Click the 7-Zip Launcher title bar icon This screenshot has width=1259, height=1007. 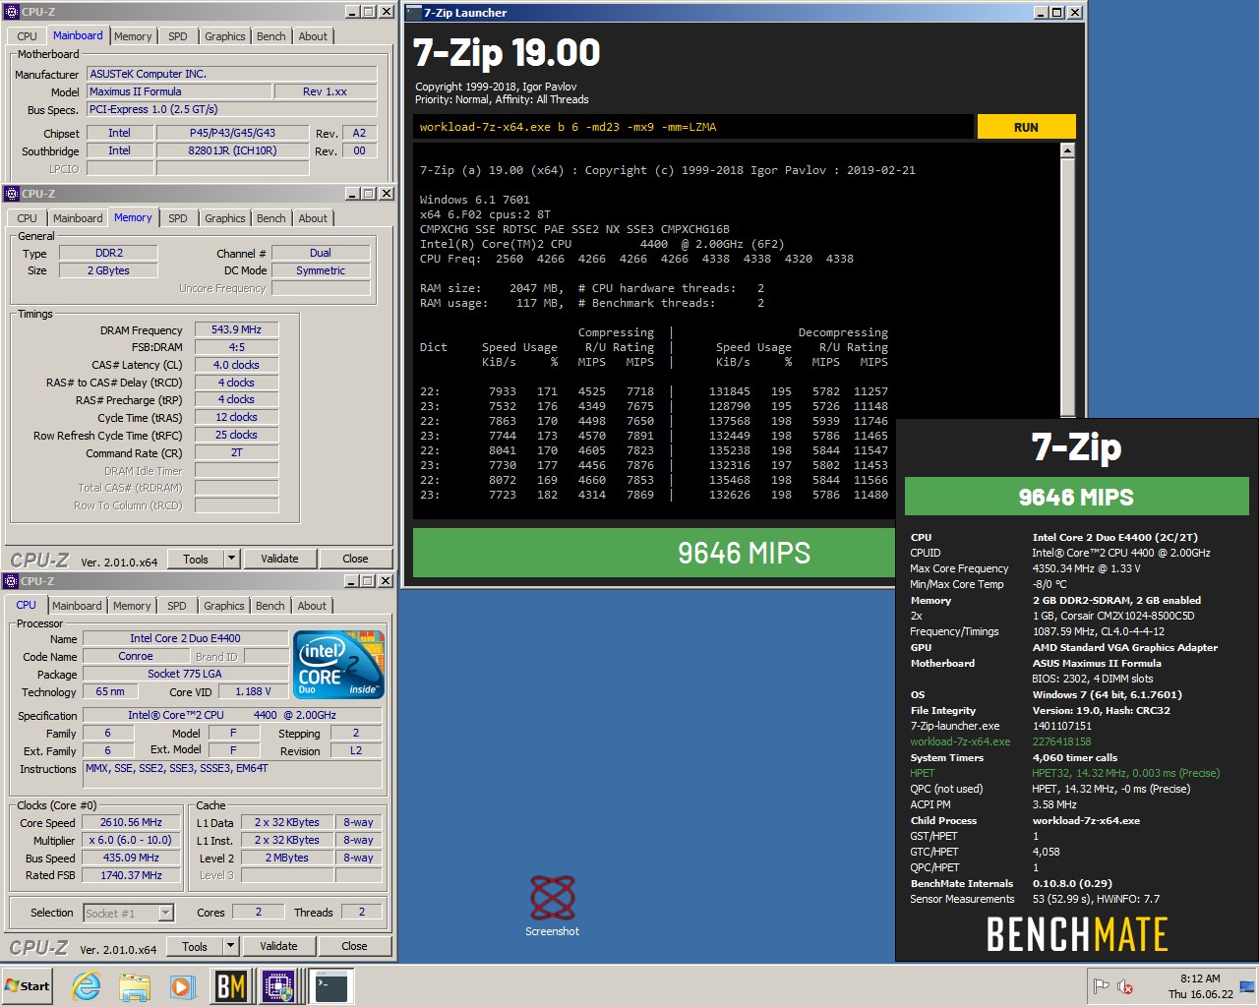[413, 13]
